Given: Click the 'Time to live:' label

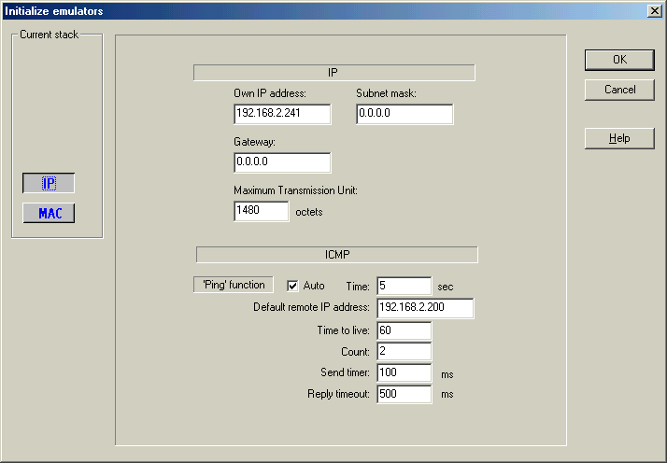Looking at the screenshot, I should click(343, 330).
